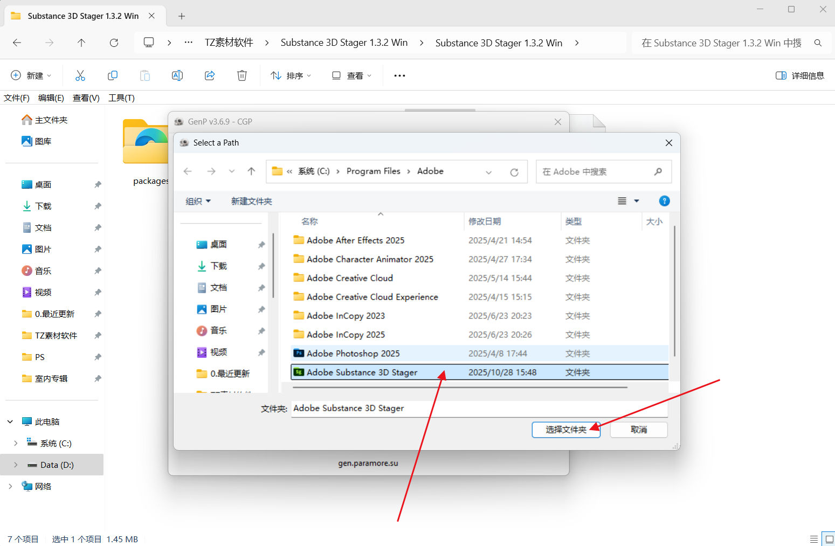Refresh the Explorer window
Image resolution: width=835 pixels, height=546 pixels.
(114, 43)
